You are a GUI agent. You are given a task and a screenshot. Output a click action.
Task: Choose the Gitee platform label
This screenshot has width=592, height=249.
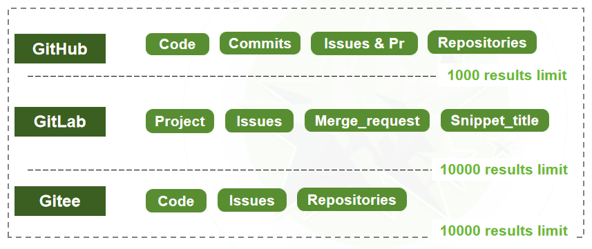tap(60, 201)
